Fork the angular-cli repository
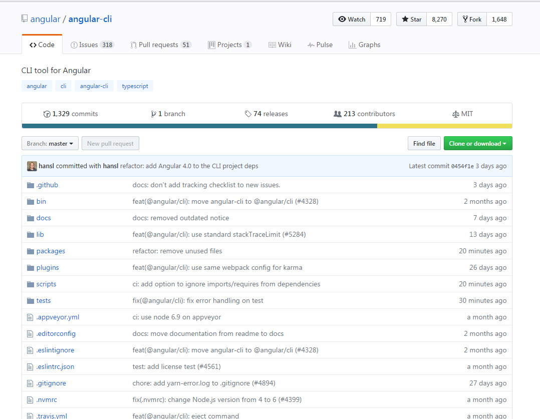The height and width of the screenshot is (419, 540). tap(472, 20)
